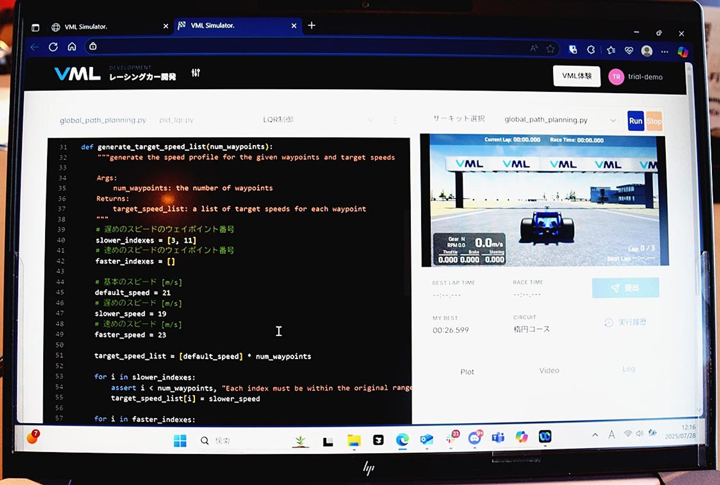720x485 pixels.
Task: Click in the code editor near faster_speed line
Action: point(130,335)
